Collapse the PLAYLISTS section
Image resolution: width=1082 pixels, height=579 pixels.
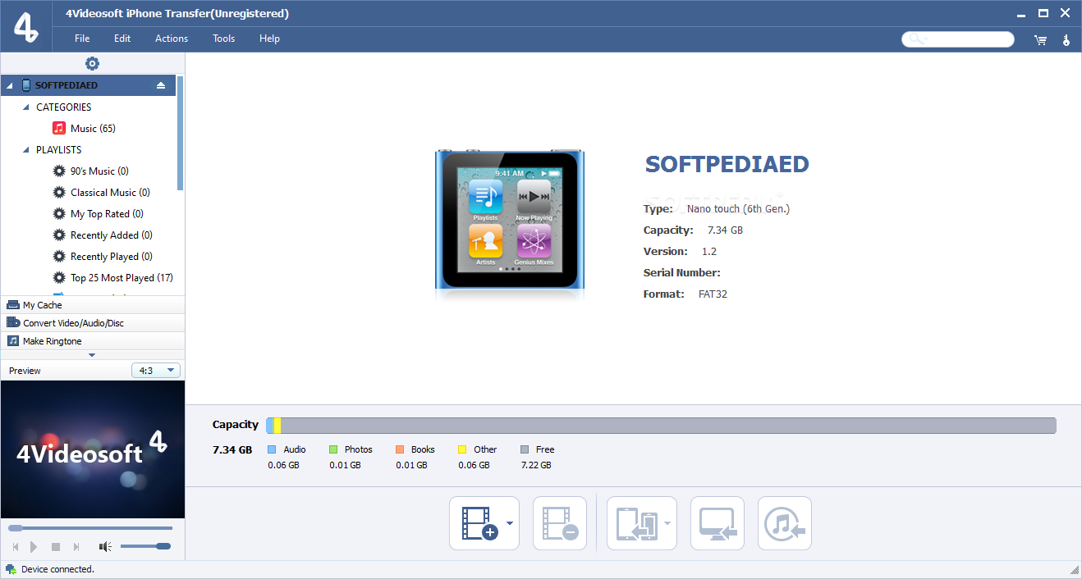[x=26, y=150]
